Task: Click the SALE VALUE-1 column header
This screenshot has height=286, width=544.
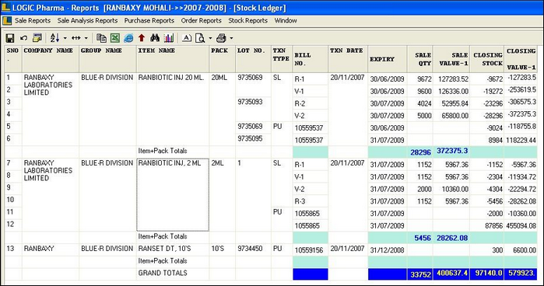Action: point(451,58)
